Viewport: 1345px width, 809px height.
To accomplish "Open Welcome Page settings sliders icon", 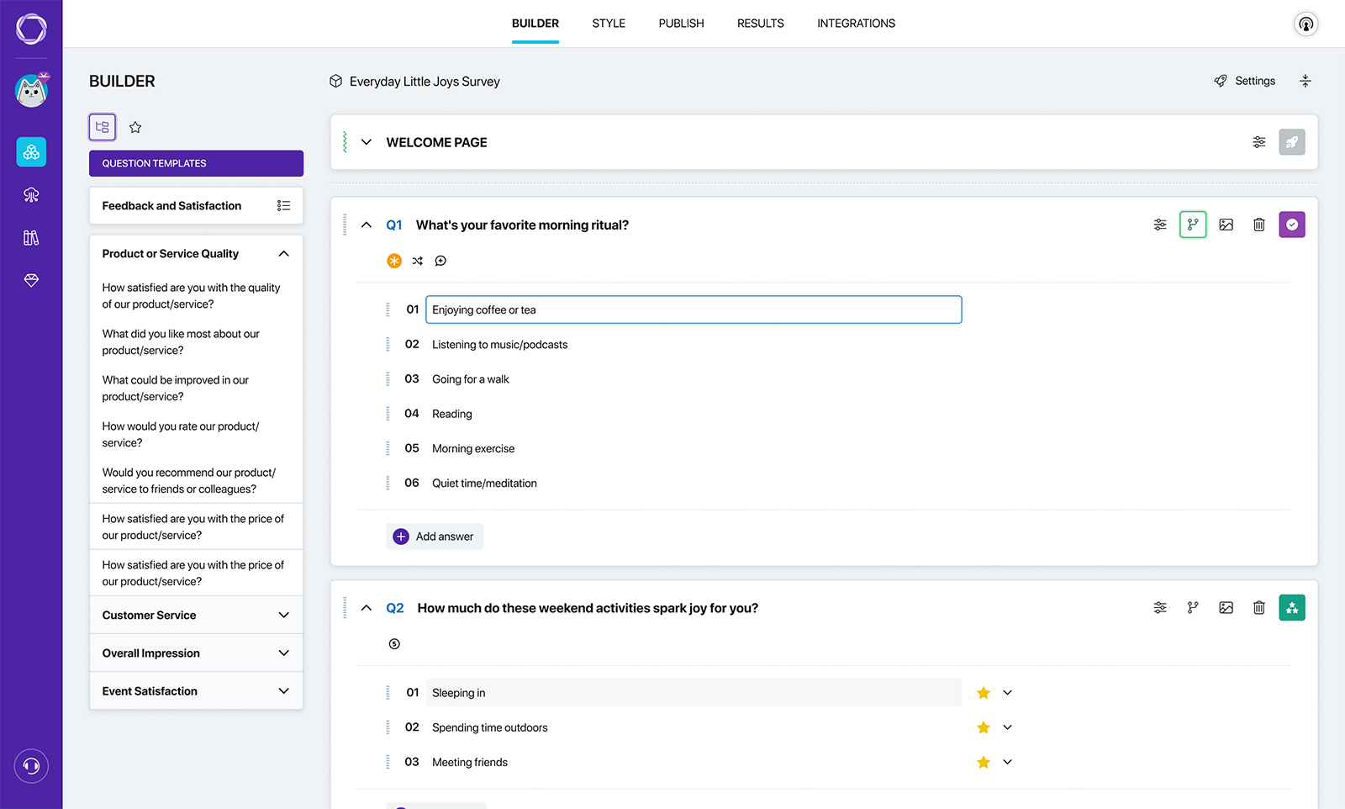I will coord(1258,142).
